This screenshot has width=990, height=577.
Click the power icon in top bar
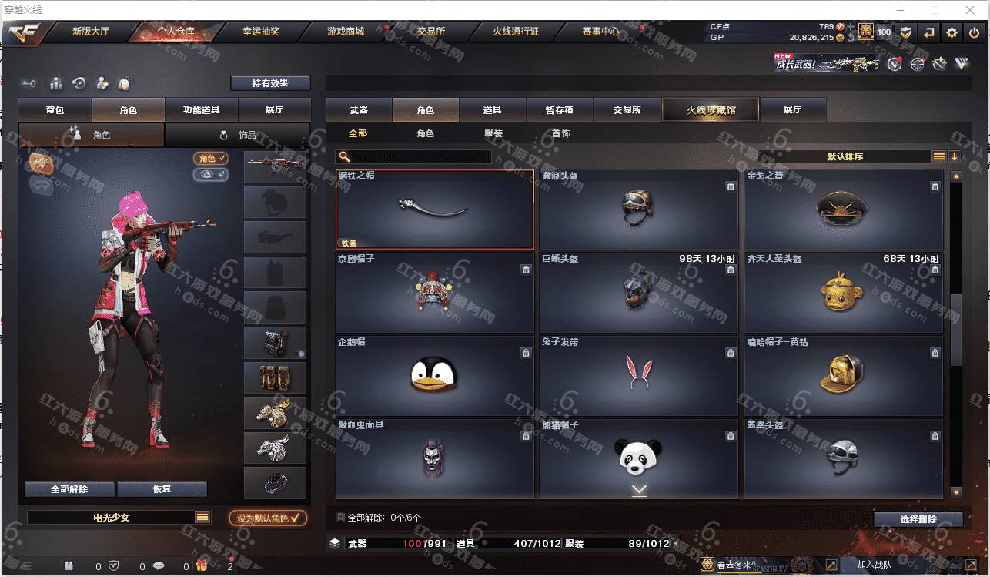(x=975, y=32)
